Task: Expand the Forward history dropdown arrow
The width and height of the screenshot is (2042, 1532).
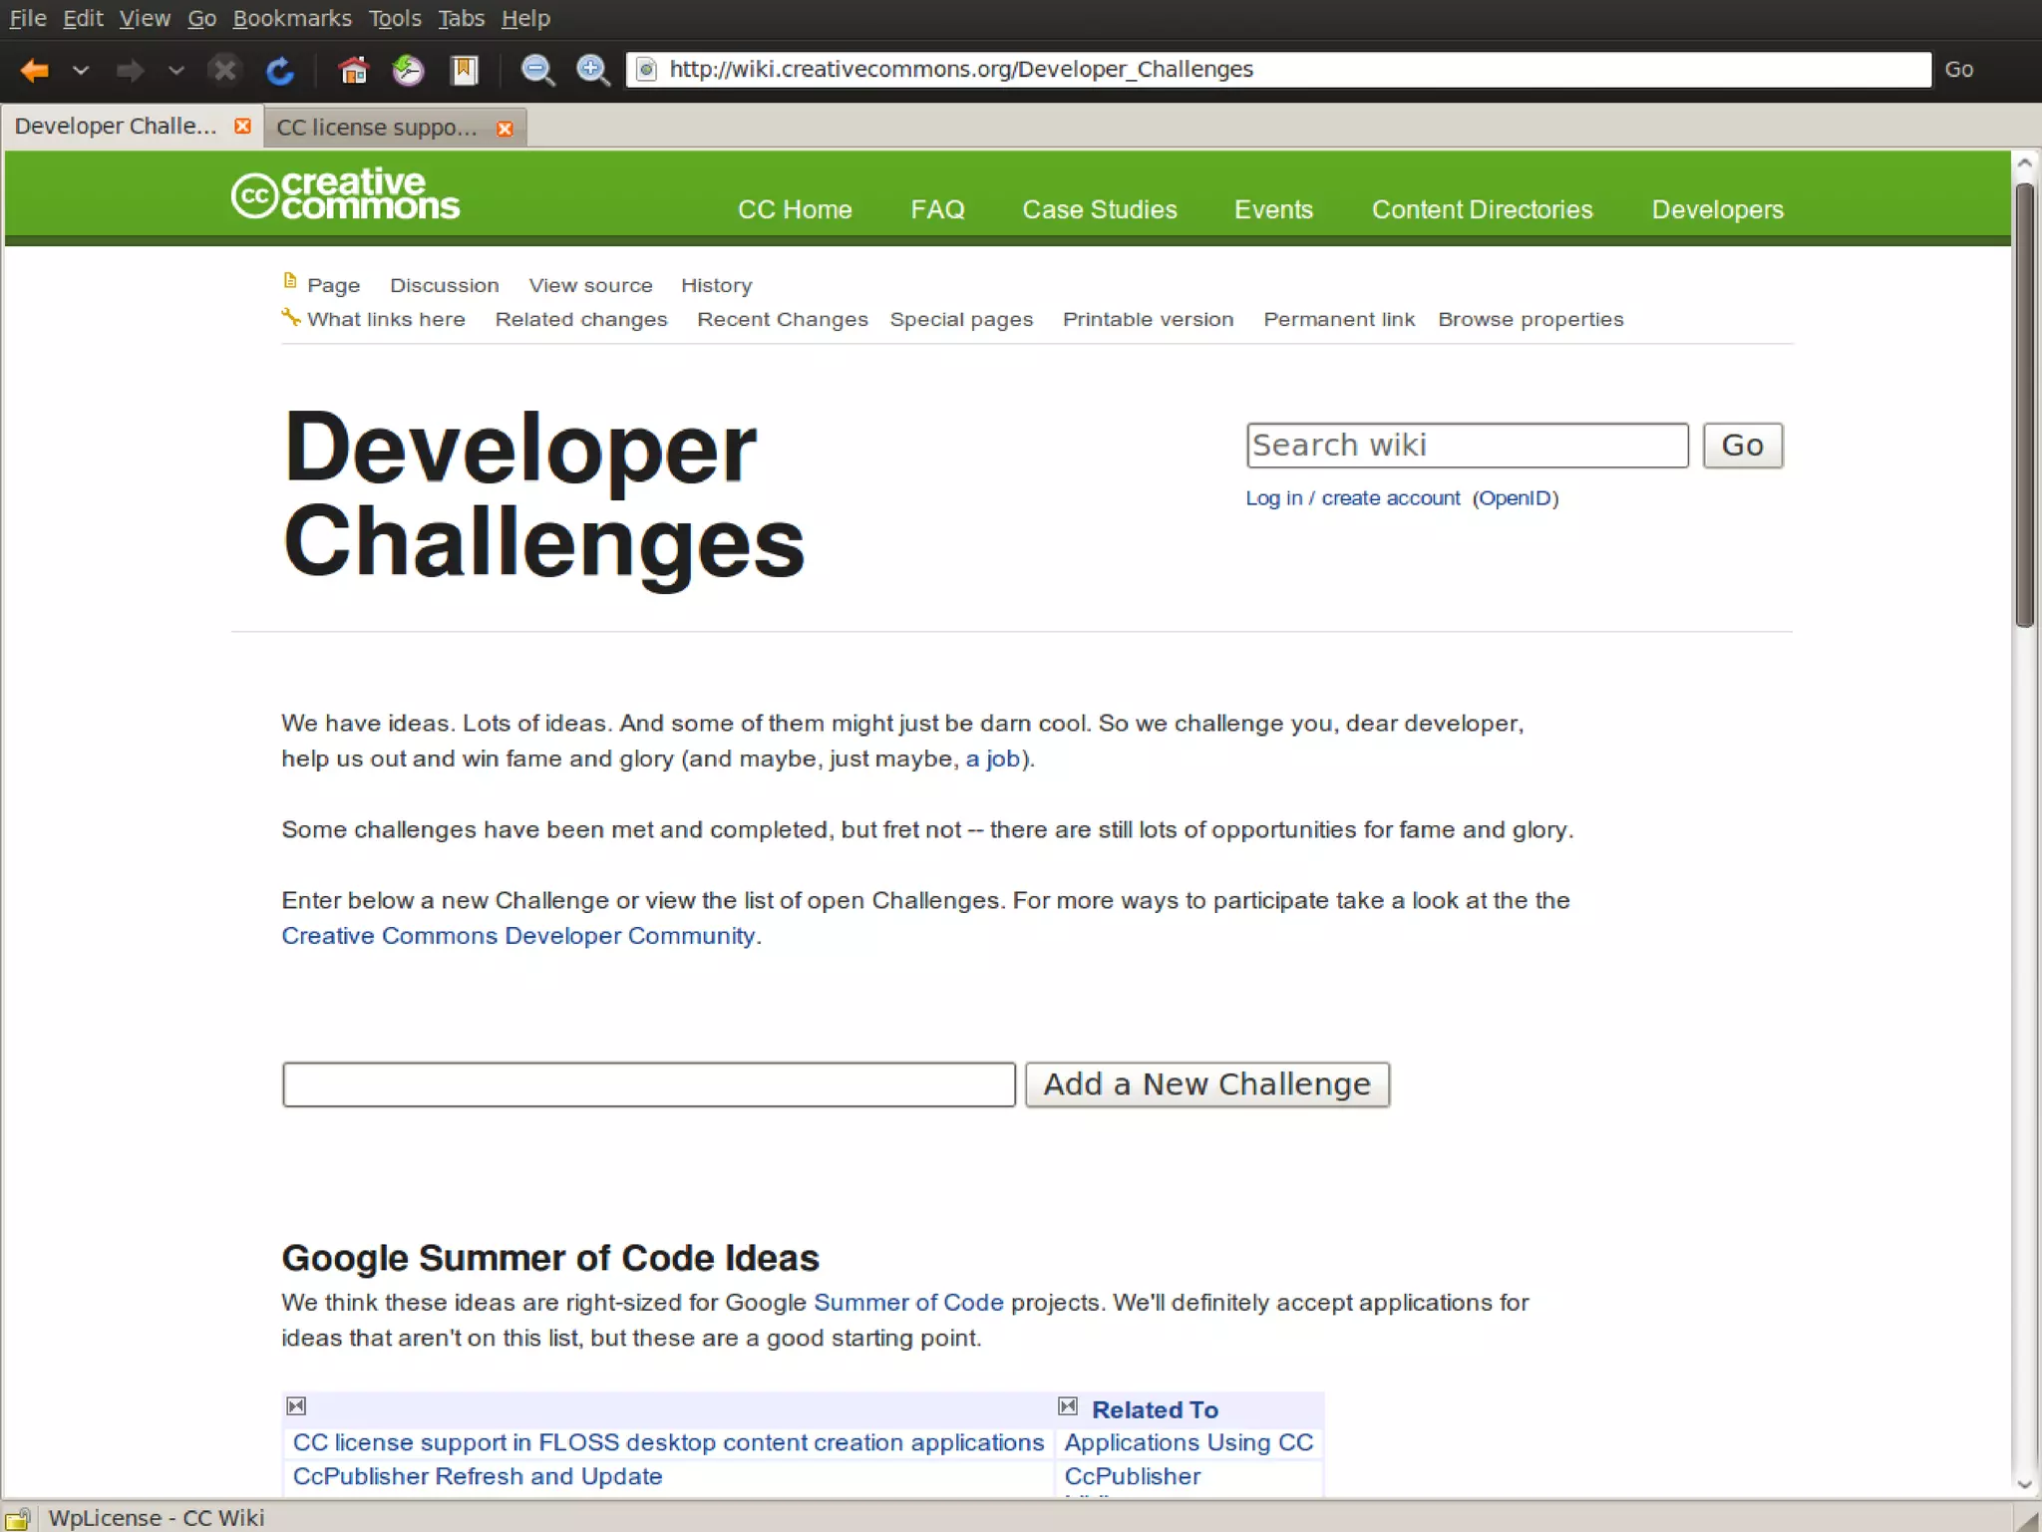Action: (x=175, y=71)
